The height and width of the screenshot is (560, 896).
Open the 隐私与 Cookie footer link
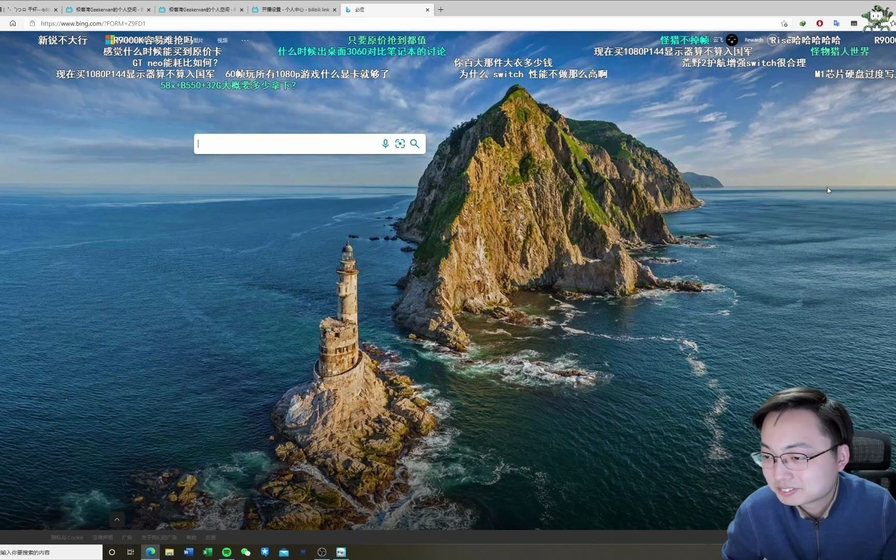(x=67, y=538)
